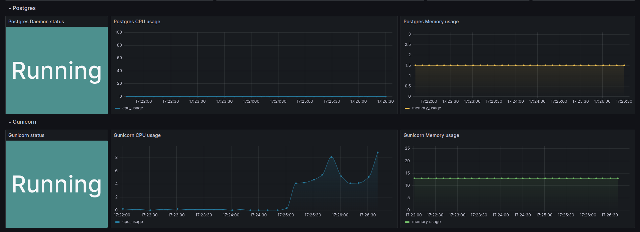Image resolution: width=640 pixels, height=232 pixels.
Task: Click the 17:26:30 label on Postgres Memory axis
Action: click(624, 101)
